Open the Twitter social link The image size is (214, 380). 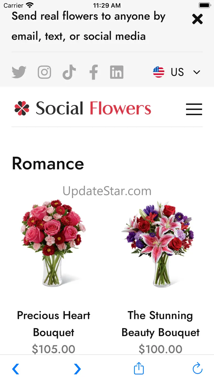(19, 72)
